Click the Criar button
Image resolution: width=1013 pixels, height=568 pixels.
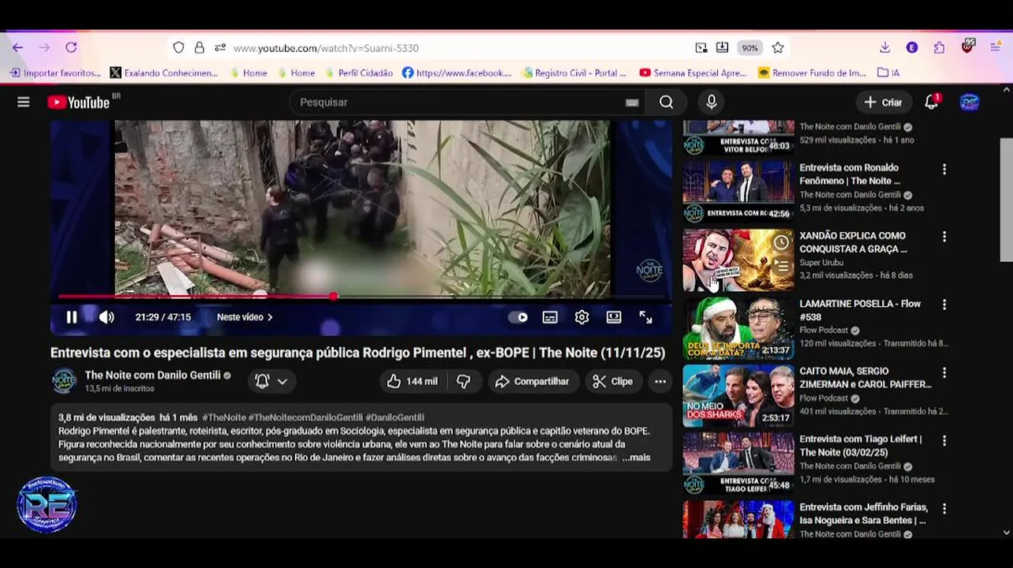point(883,102)
